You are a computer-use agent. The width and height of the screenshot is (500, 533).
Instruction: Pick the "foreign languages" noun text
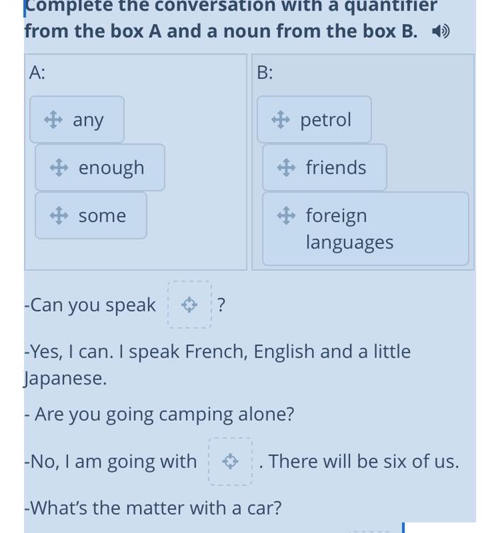(x=349, y=229)
